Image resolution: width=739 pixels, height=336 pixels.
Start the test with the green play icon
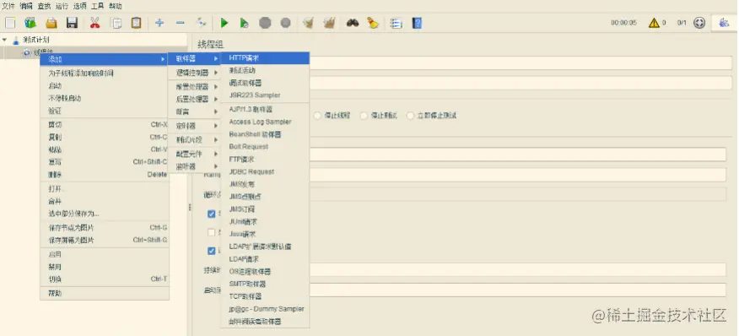click(224, 23)
